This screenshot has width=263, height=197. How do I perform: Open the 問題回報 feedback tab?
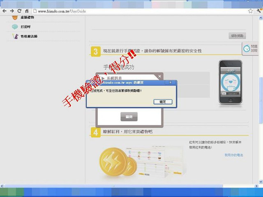[250, 48]
